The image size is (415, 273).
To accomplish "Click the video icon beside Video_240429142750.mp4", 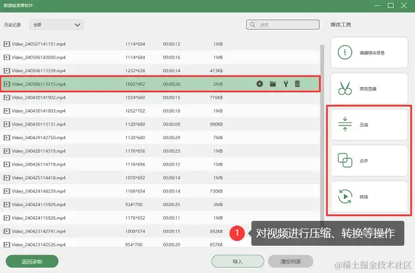I will [7, 138].
